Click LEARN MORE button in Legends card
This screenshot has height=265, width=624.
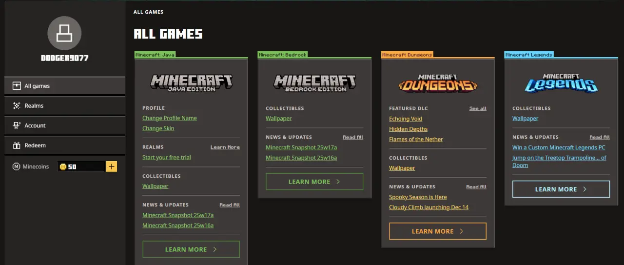coord(561,189)
